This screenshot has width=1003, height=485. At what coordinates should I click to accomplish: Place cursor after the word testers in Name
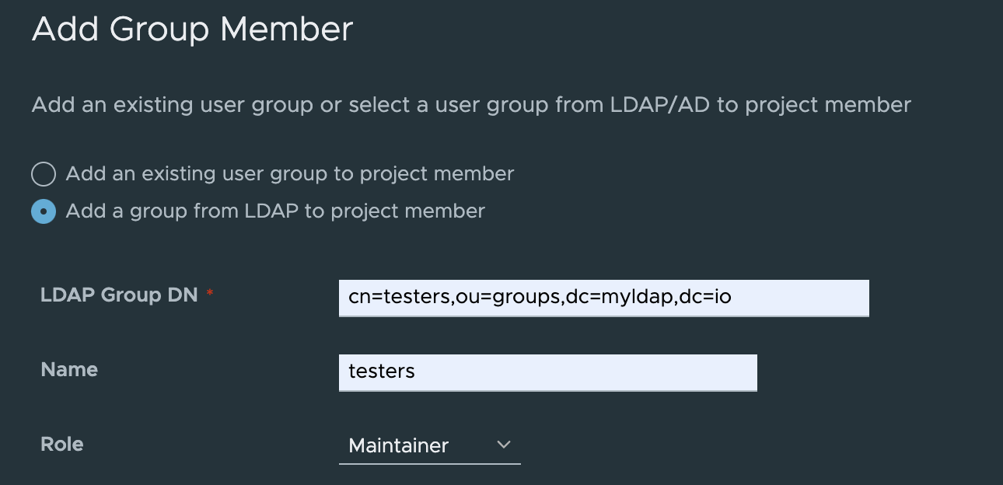pyautogui.click(x=416, y=372)
